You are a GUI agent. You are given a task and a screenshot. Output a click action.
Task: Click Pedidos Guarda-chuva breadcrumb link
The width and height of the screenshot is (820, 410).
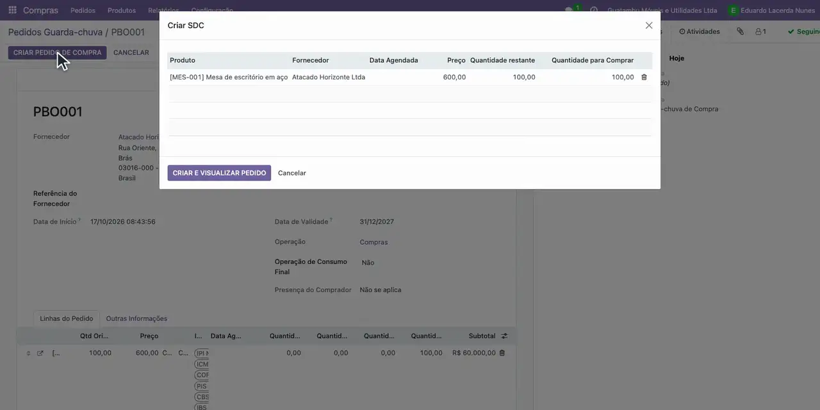click(x=55, y=32)
